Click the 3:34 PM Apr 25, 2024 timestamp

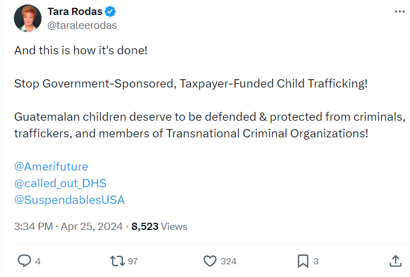tap(69, 227)
